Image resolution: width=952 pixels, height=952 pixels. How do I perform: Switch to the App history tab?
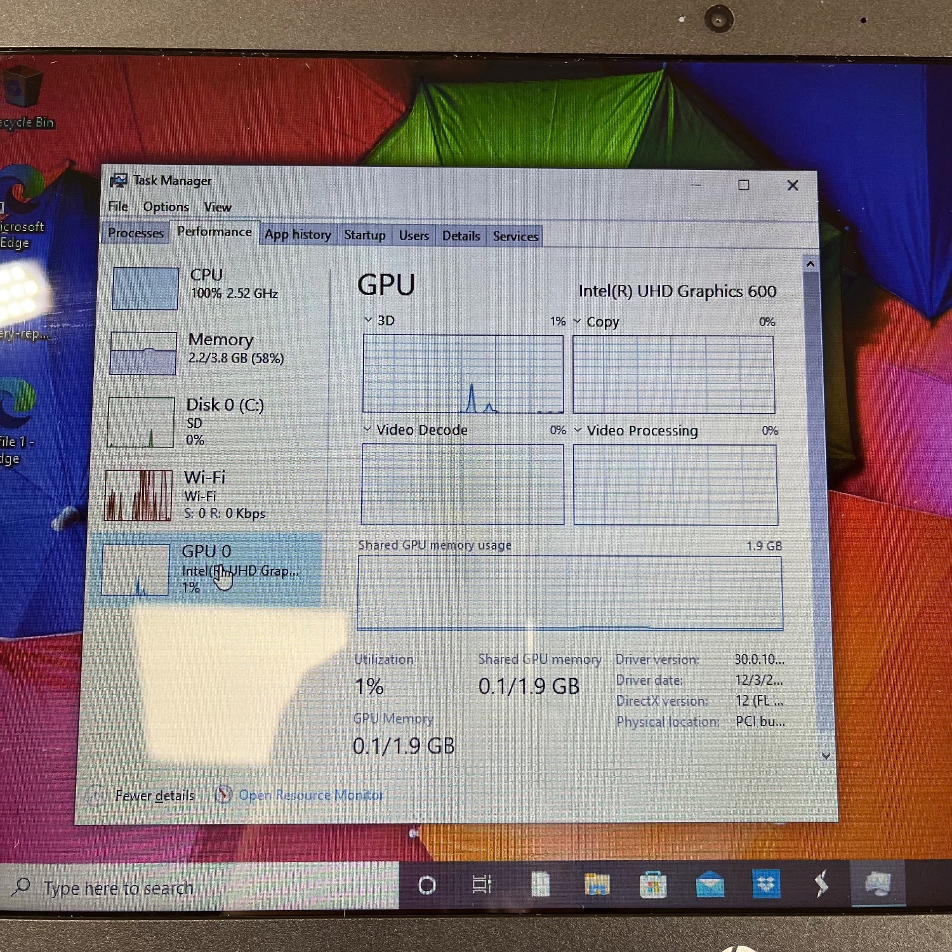click(297, 234)
